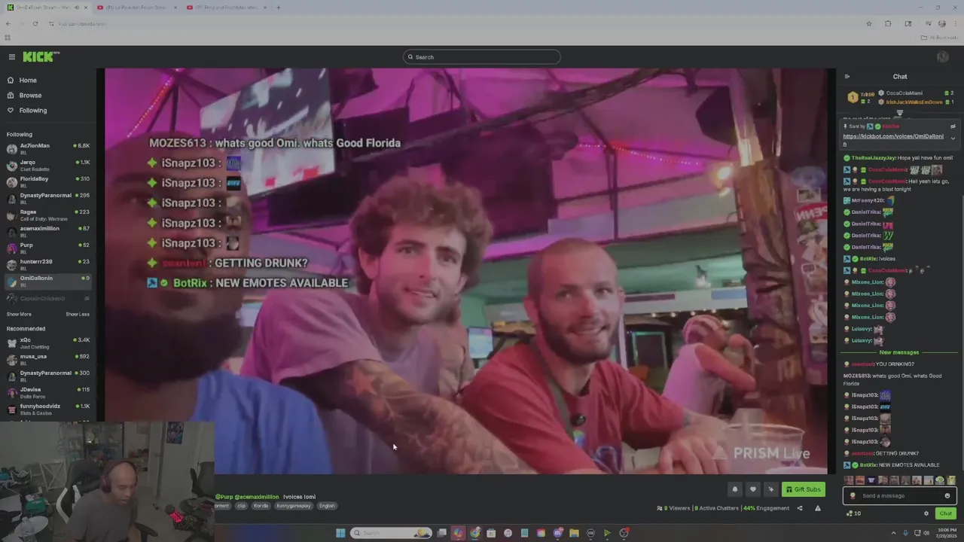Screen dimensions: 964x542
Task: Open the kickbot.com voices link
Action: pyautogui.click(x=893, y=139)
